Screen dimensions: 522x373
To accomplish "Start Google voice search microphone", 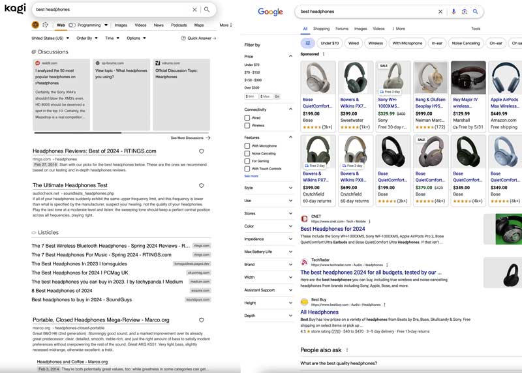I will [453, 12].
